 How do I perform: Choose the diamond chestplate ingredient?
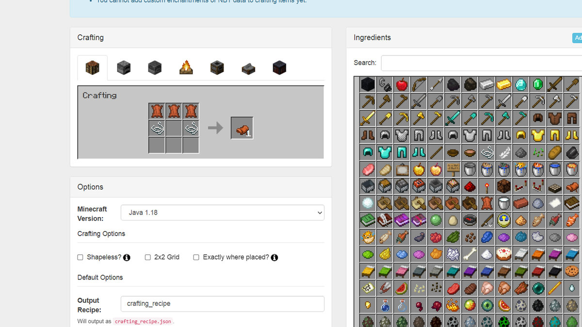click(x=385, y=152)
